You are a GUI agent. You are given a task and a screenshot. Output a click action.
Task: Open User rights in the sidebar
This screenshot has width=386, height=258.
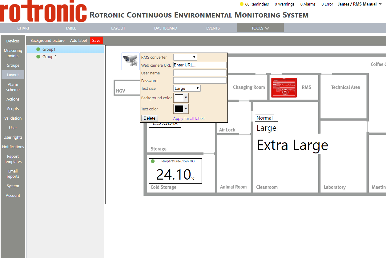[x=13, y=137]
